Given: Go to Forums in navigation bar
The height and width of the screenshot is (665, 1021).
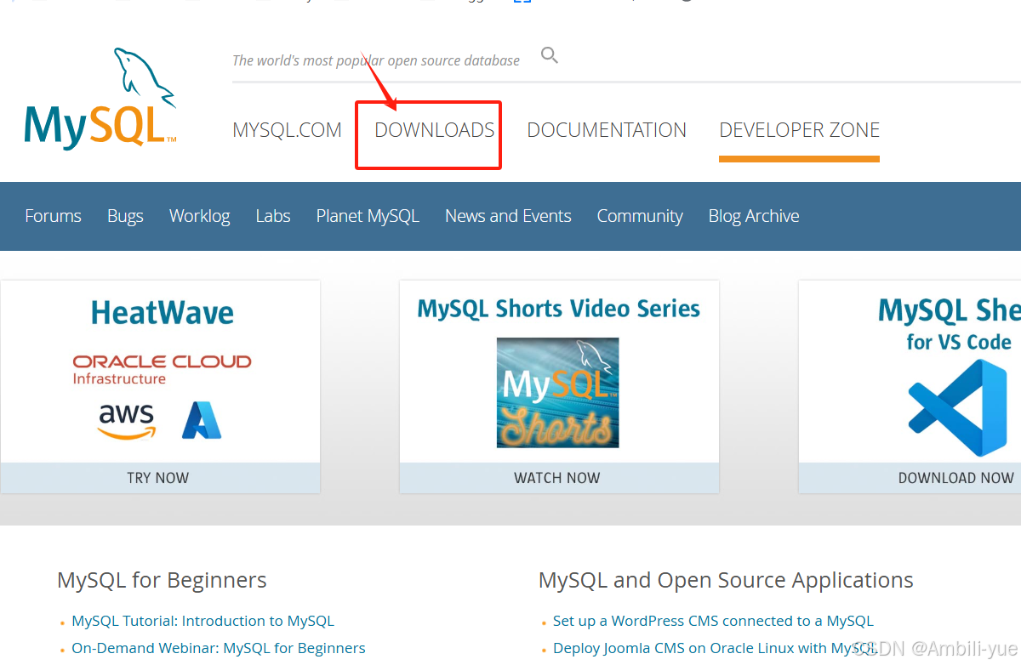Looking at the screenshot, I should click(x=53, y=216).
